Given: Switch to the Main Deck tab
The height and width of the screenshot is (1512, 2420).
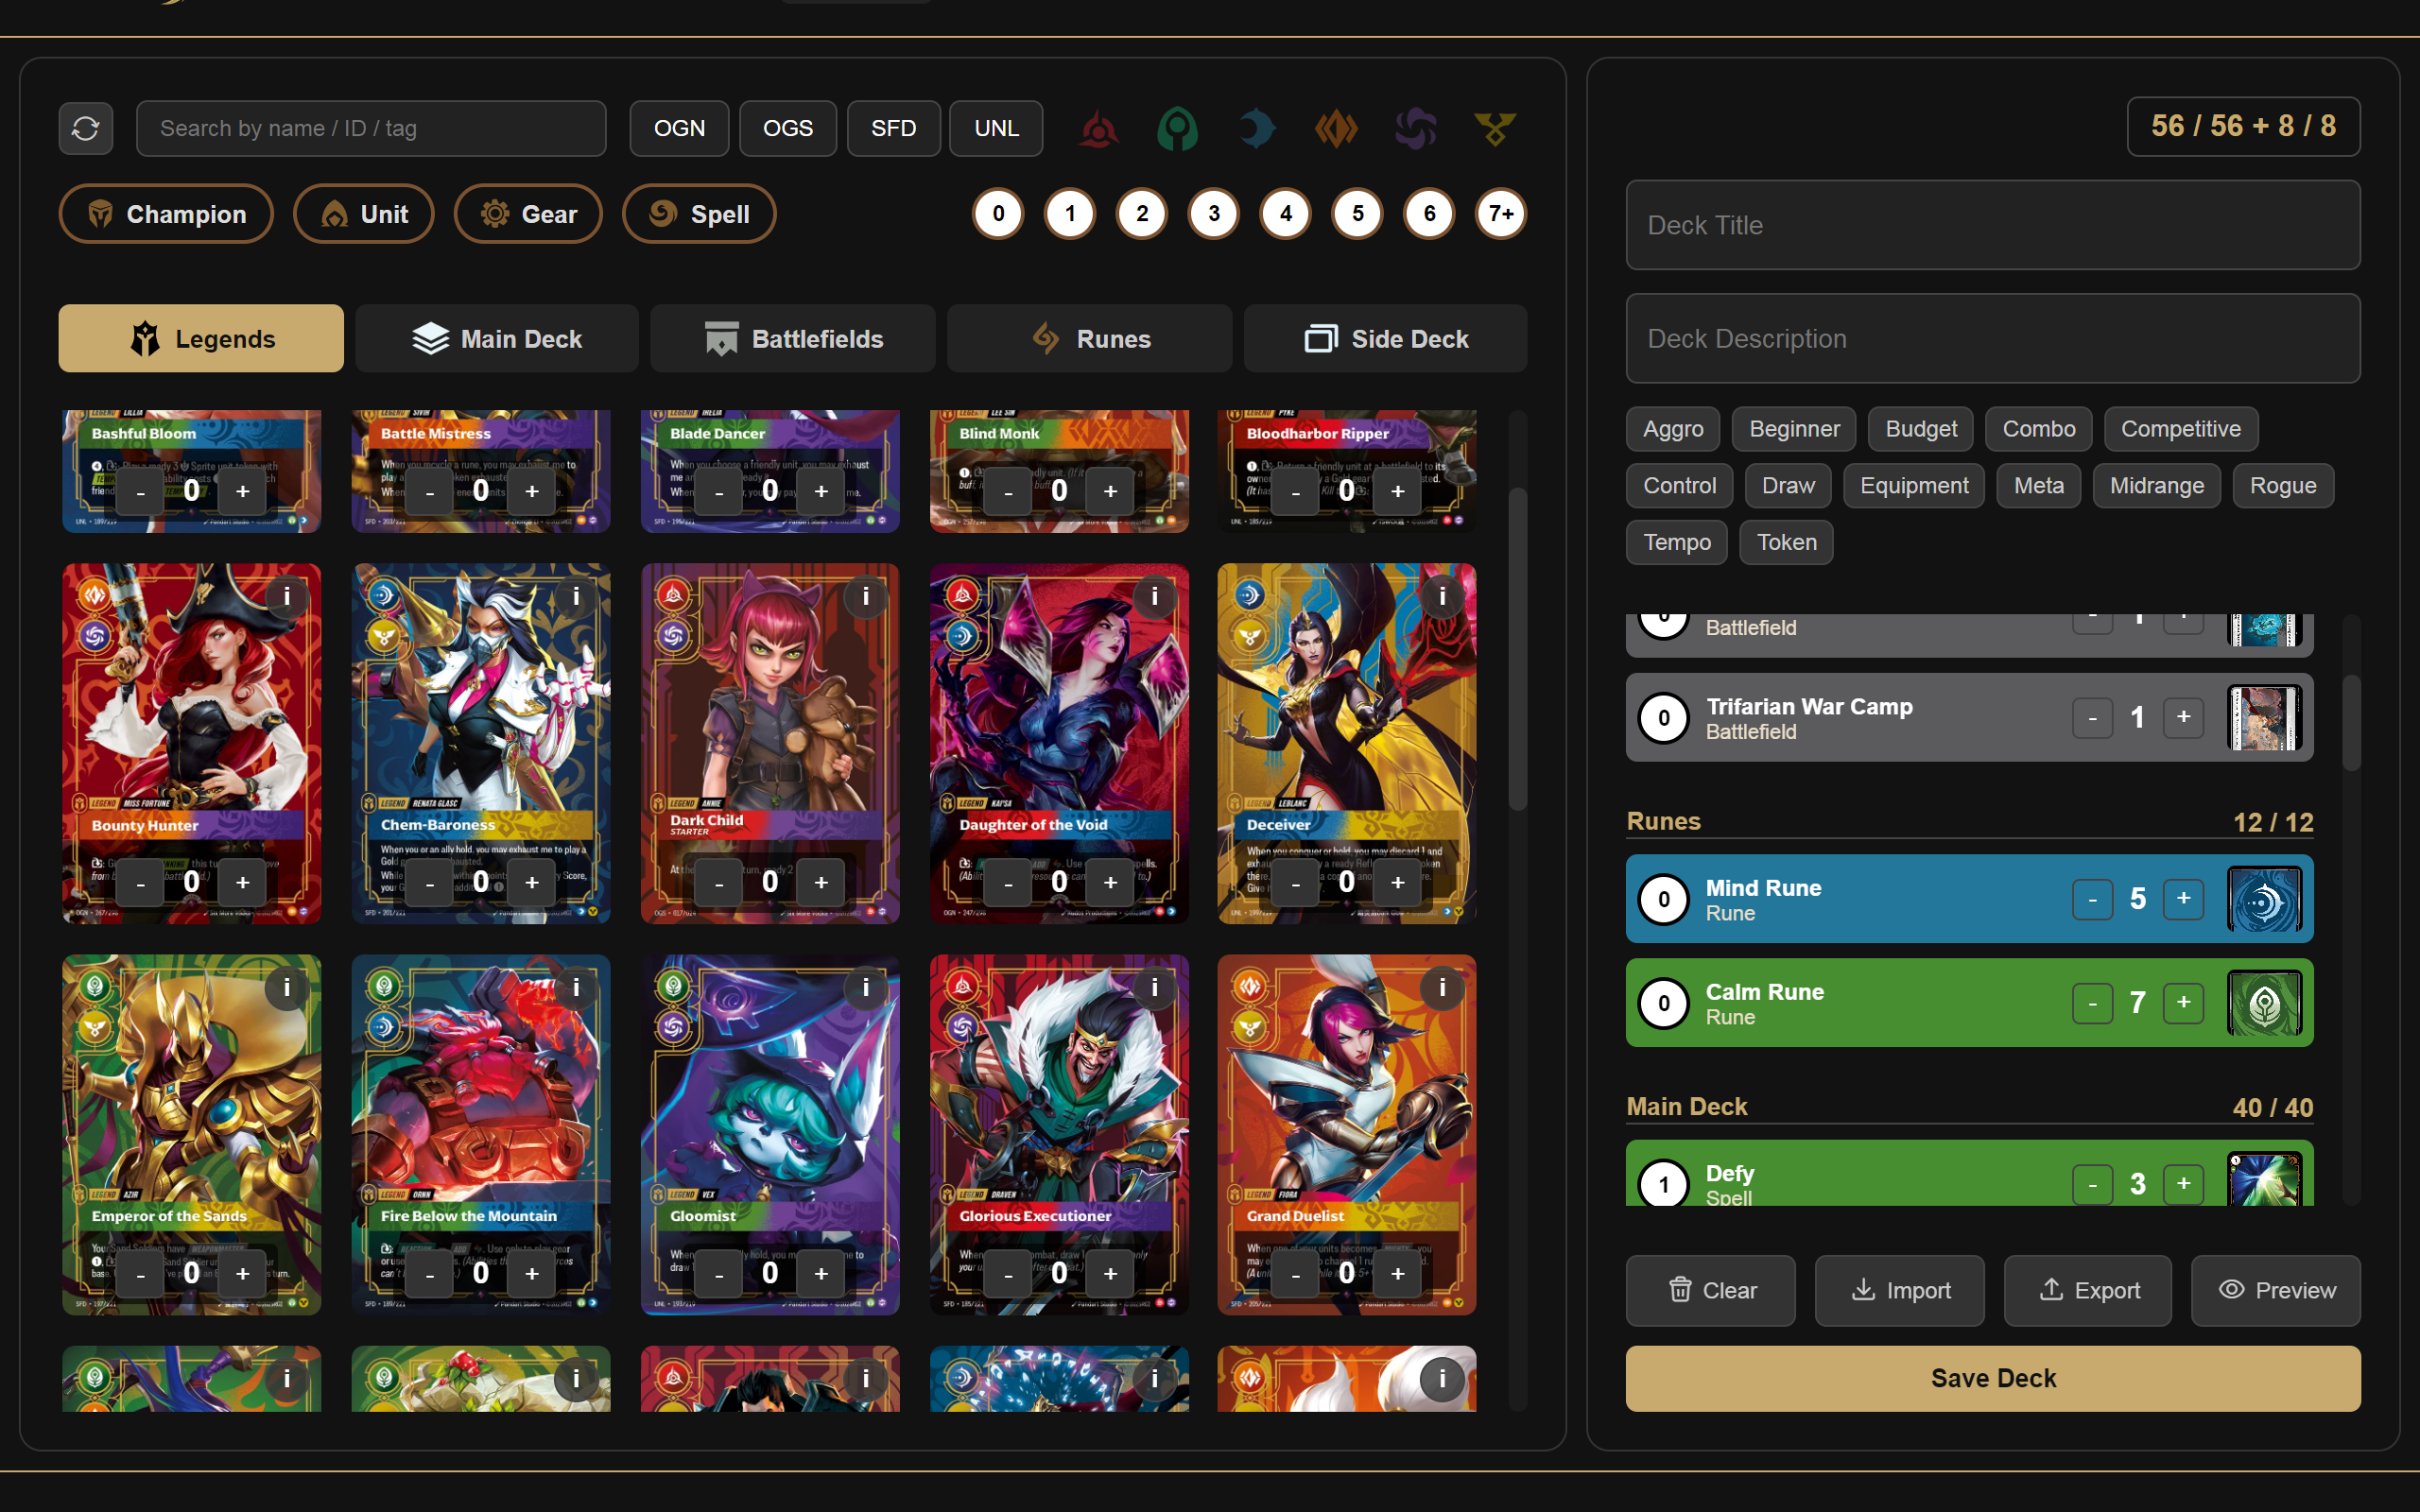Looking at the screenshot, I should 497,339.
